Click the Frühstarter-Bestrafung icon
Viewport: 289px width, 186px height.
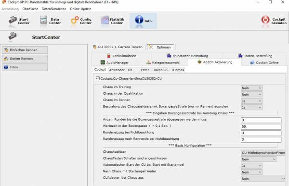coord(169,56)
